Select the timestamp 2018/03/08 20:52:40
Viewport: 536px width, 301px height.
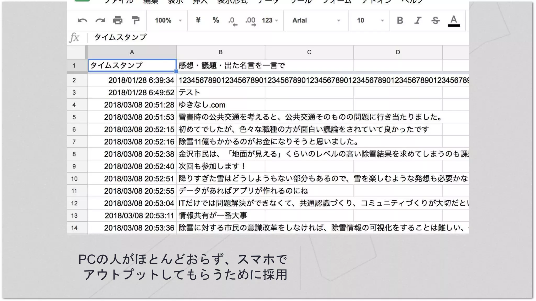[132, 166]
